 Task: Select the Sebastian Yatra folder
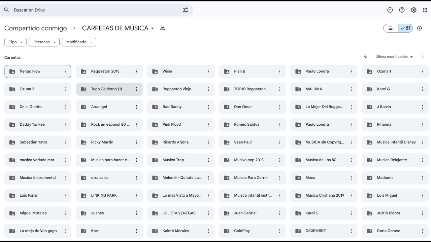(x=38, y=142)
